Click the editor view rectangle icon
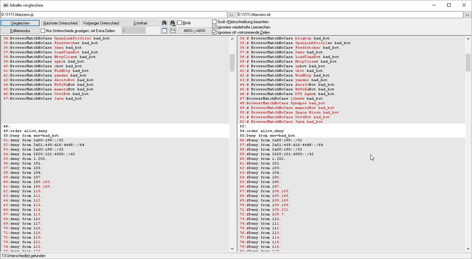Image resolution: width=472 pixels, height=259 pixels. (x=164, y=30)
